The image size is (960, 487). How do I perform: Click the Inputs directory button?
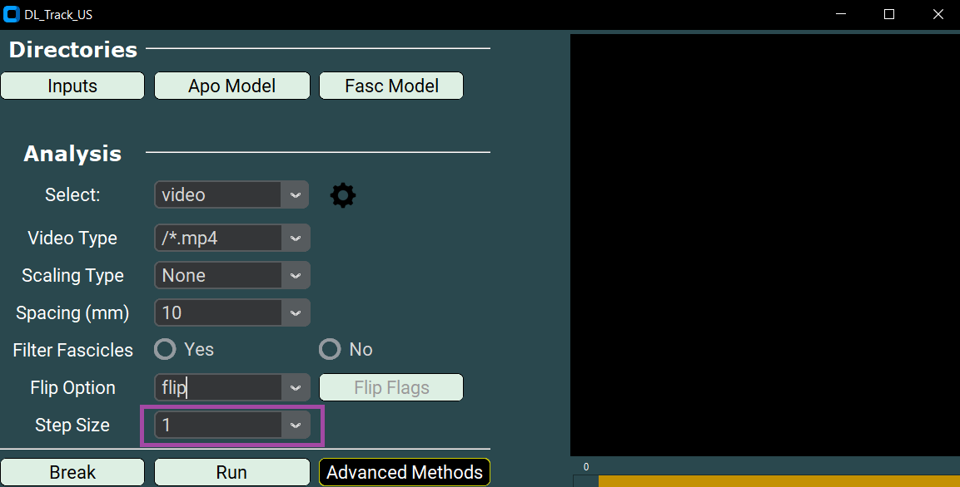(x=72, y=86)
